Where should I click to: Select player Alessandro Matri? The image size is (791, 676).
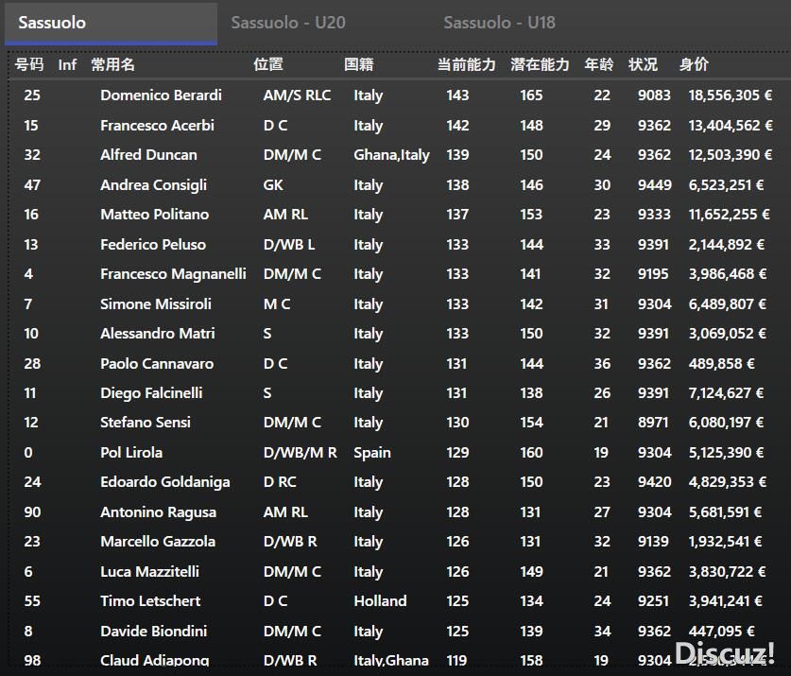[158, 334]
